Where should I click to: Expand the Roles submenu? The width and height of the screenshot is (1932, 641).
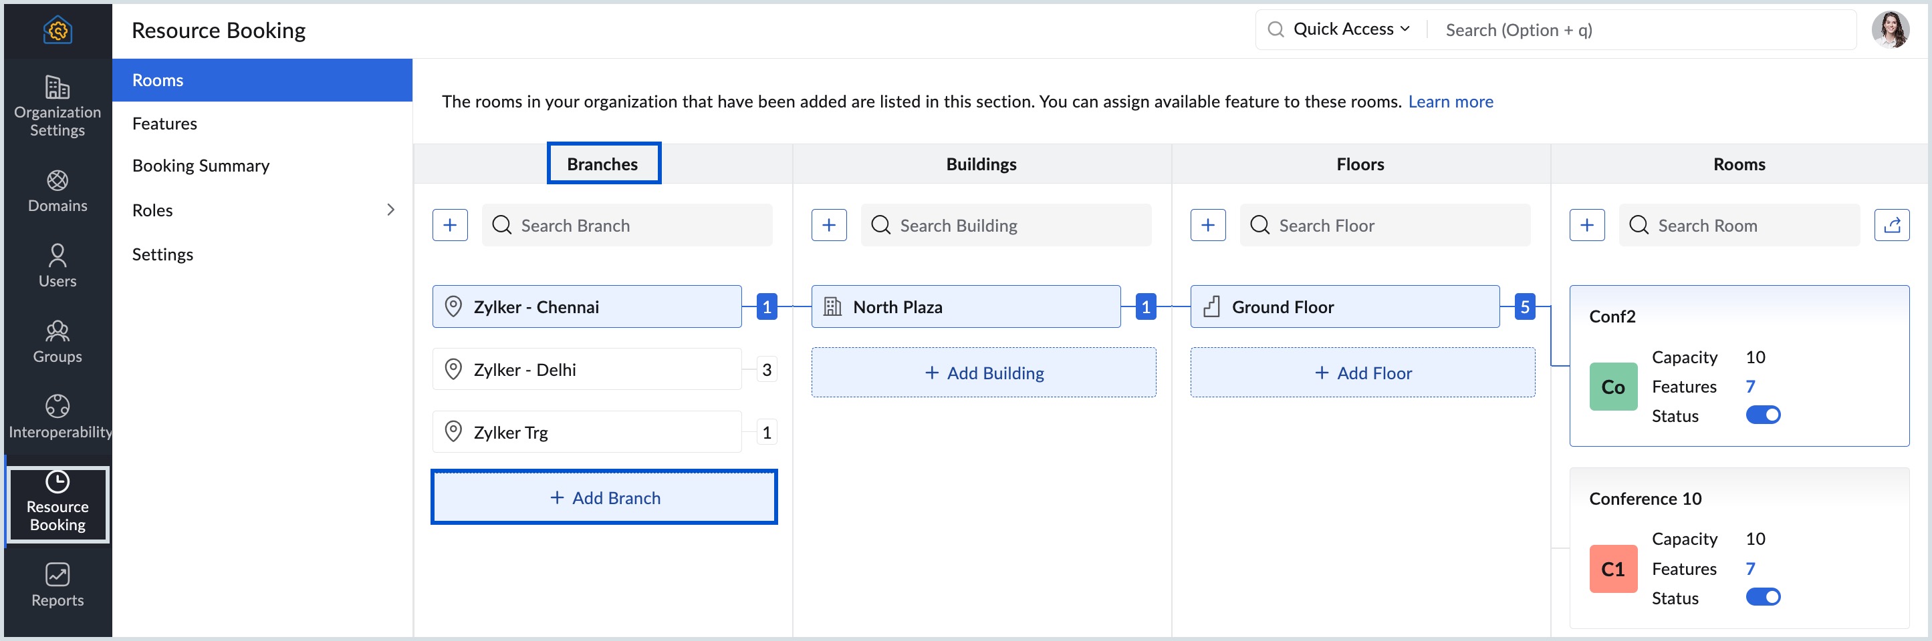tap(390, 210)
